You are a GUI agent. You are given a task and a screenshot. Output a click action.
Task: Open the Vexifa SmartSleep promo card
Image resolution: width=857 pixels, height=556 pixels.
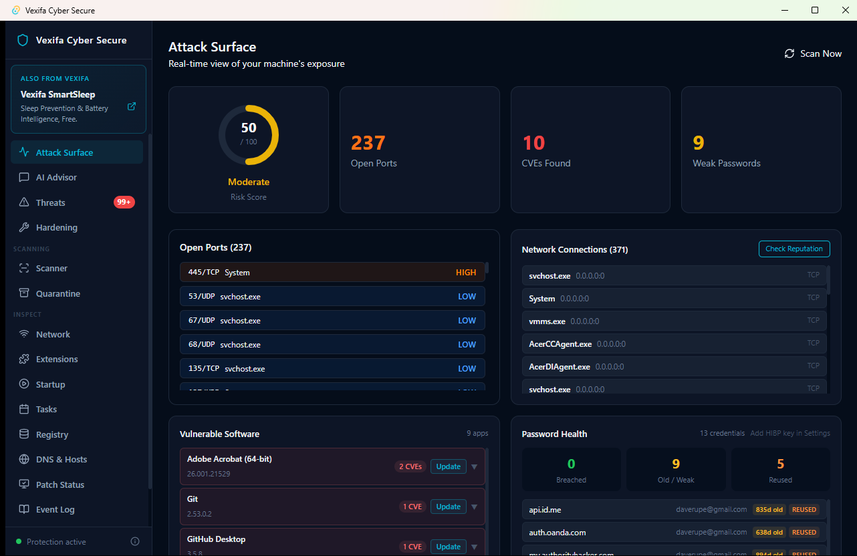point(78,99)
